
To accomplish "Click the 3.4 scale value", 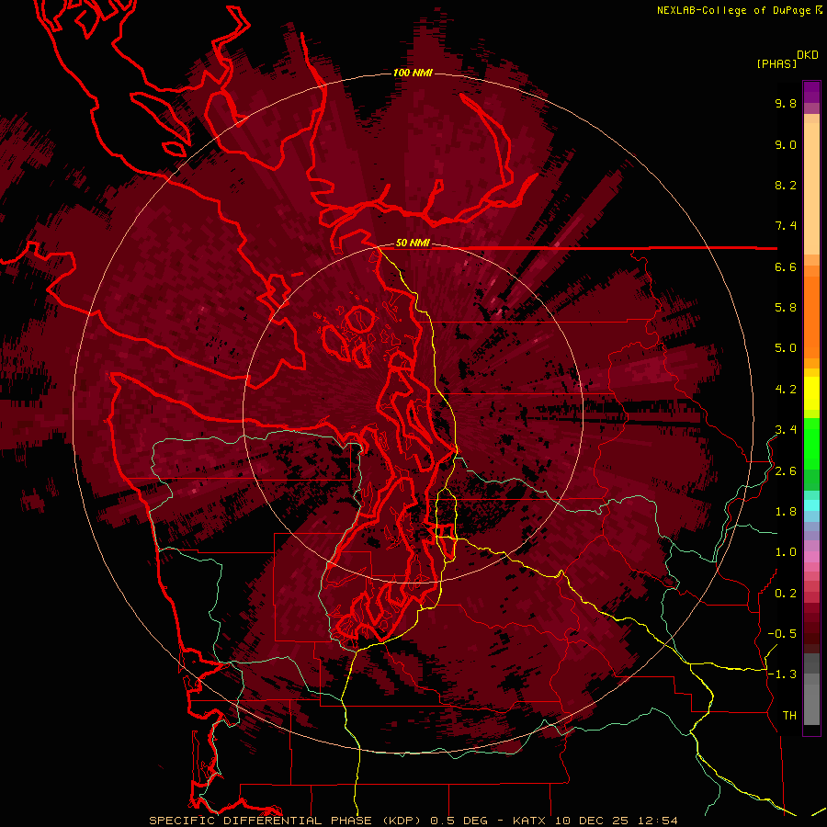I will [786, 430].
